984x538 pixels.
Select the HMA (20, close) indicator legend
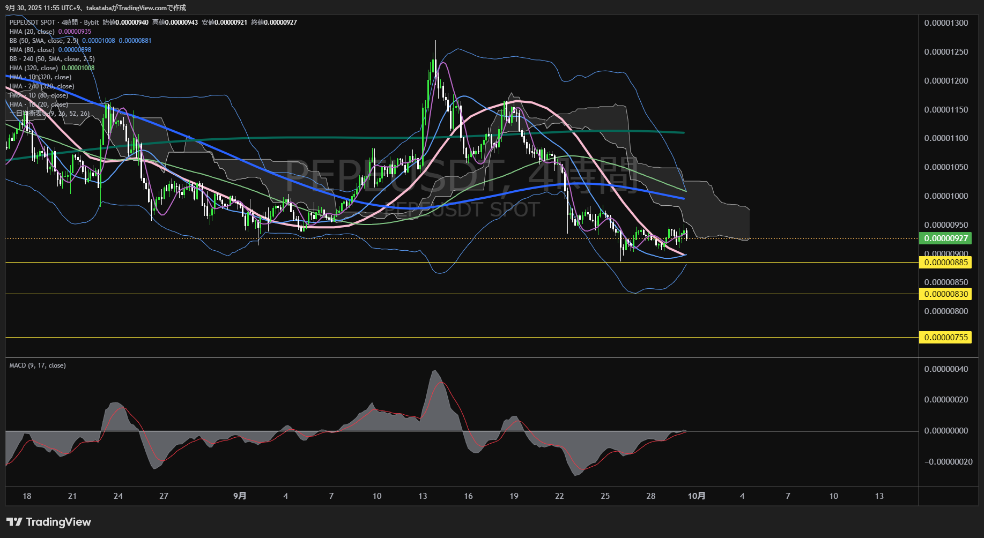[x=32, y=32]
